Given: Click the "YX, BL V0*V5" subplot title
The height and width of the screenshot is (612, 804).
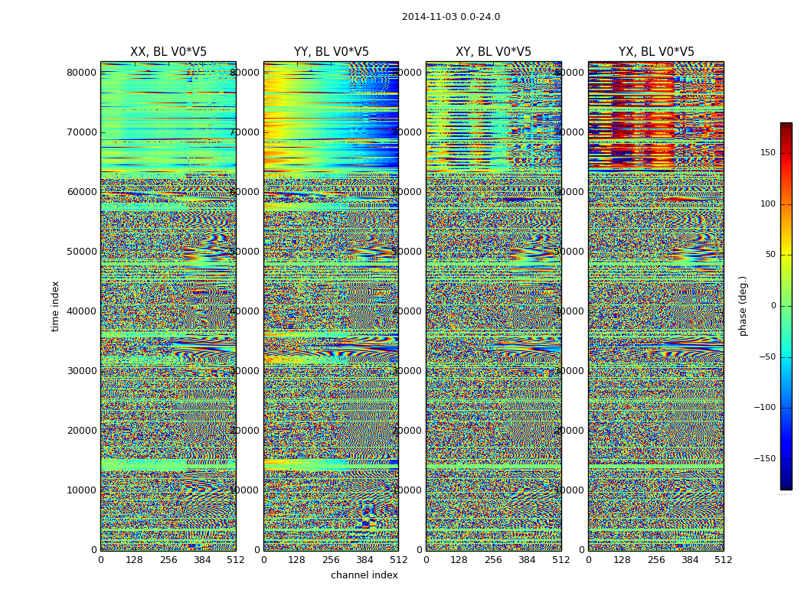Looking at the screenshot, I should 656,52.
